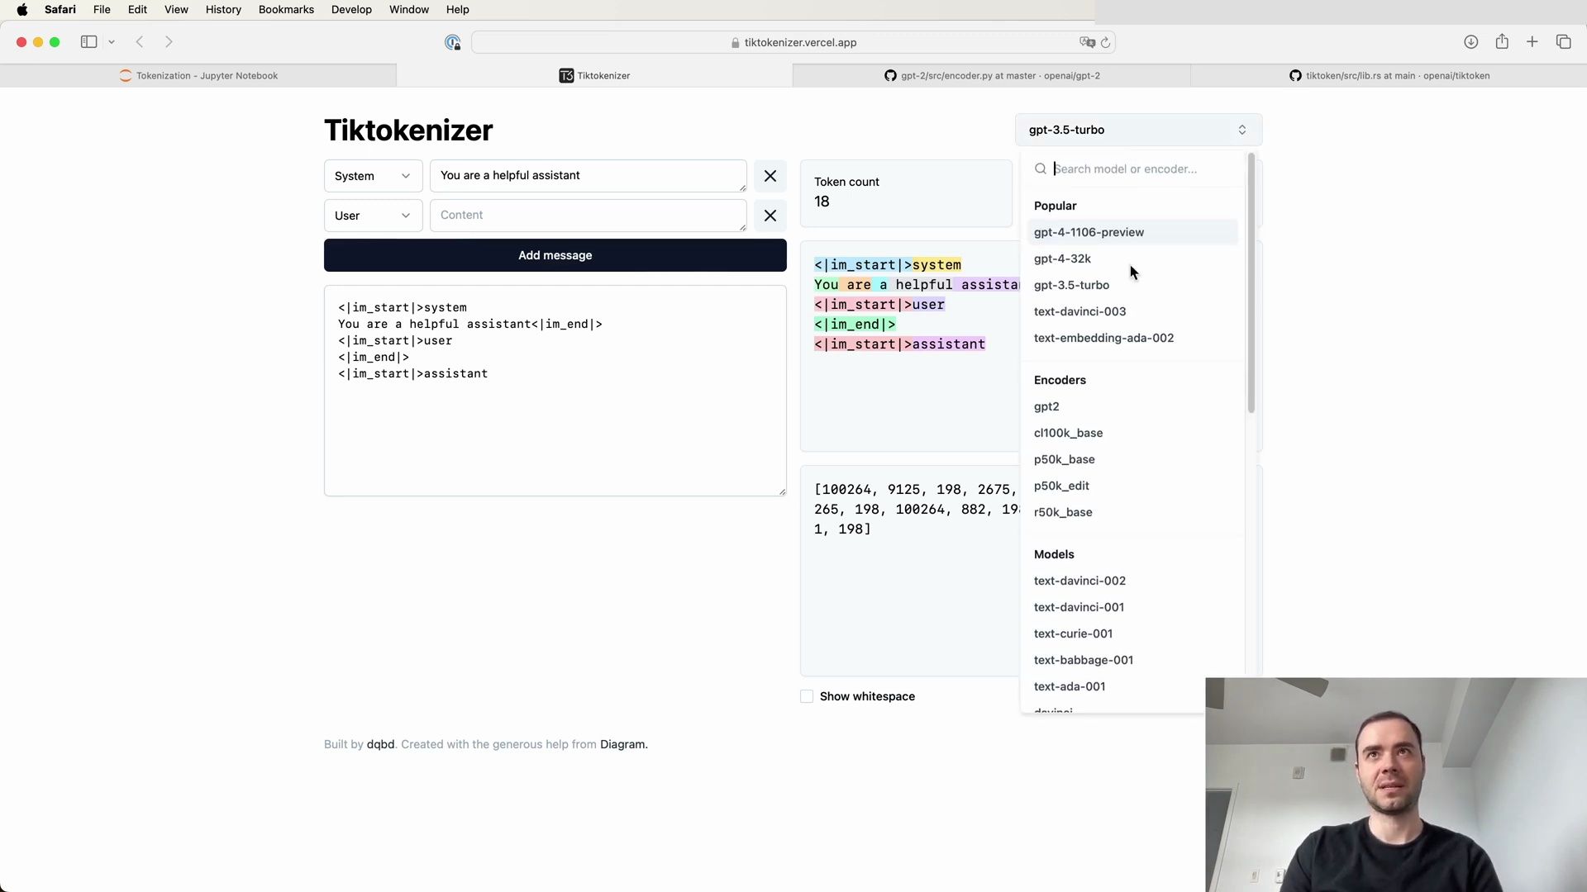The height and width of the screenshot is (892, 1587).
Task: Switch to the Tiktokenizer tab
Action: click(594, 75)
